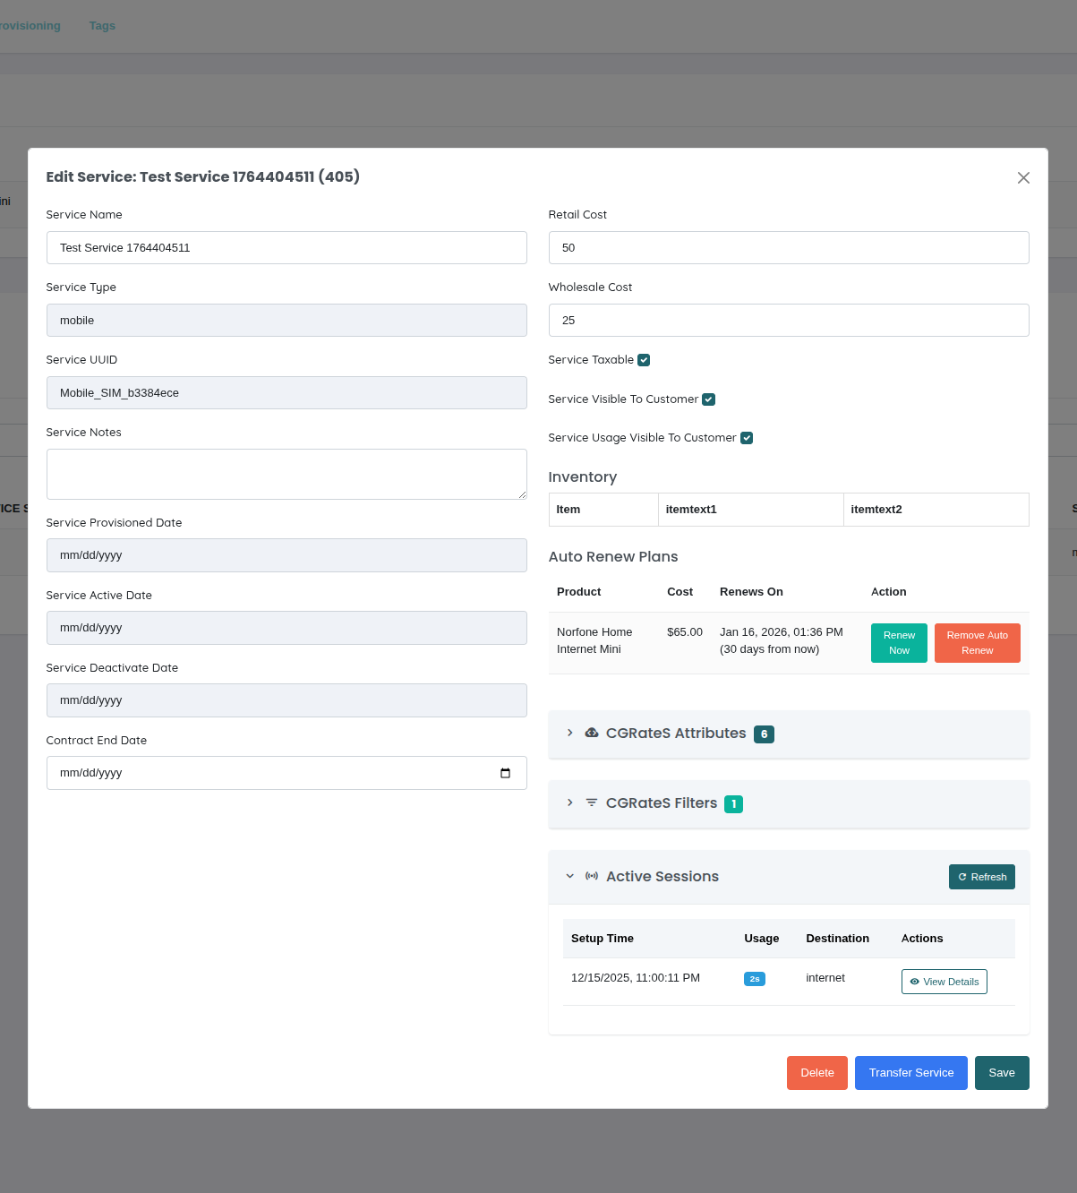
Task: Click the 2s usage badge in Active Sessions
Action: (754, 978)
